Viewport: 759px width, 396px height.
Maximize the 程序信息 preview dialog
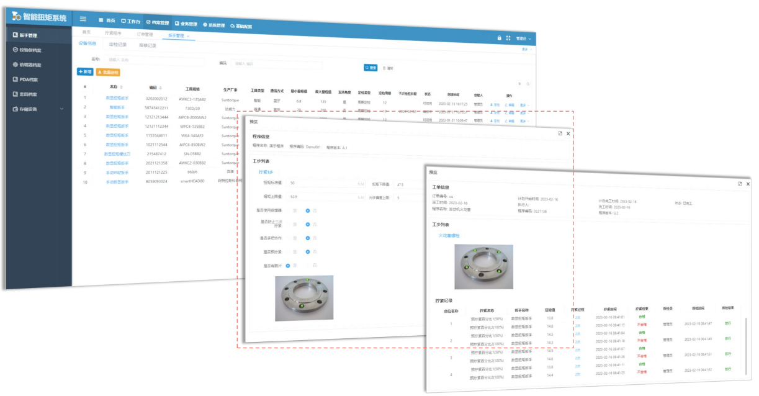560,133
